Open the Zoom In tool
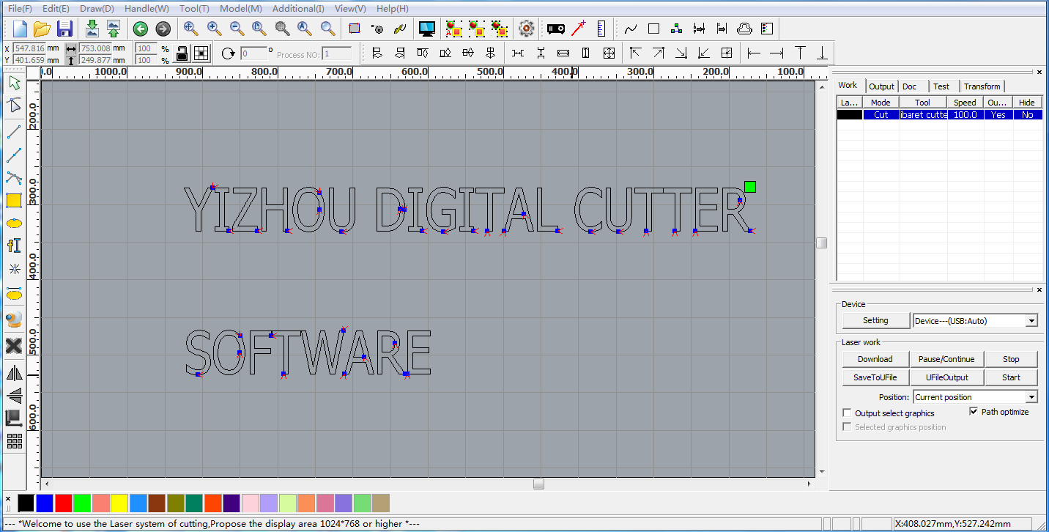 [x=214, y=29]
